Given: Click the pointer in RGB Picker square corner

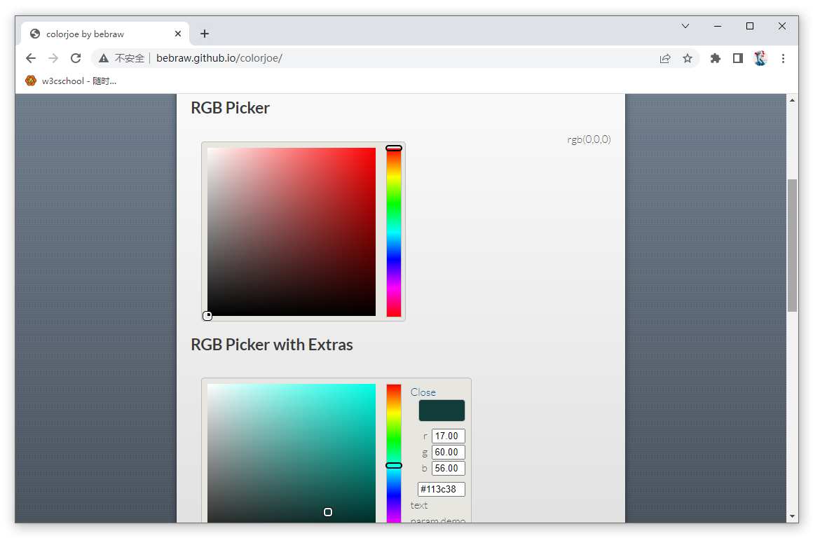Looking at the screenshot, I should click(207, 316).
